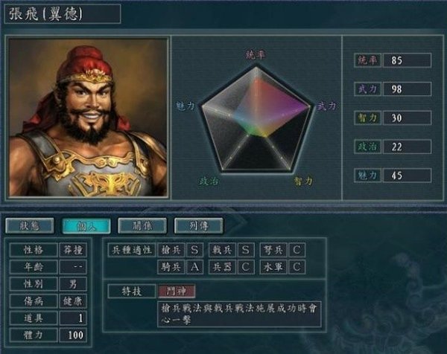
Task: Click the 槍兵 S aptitude grade
Action: [194, 250]
